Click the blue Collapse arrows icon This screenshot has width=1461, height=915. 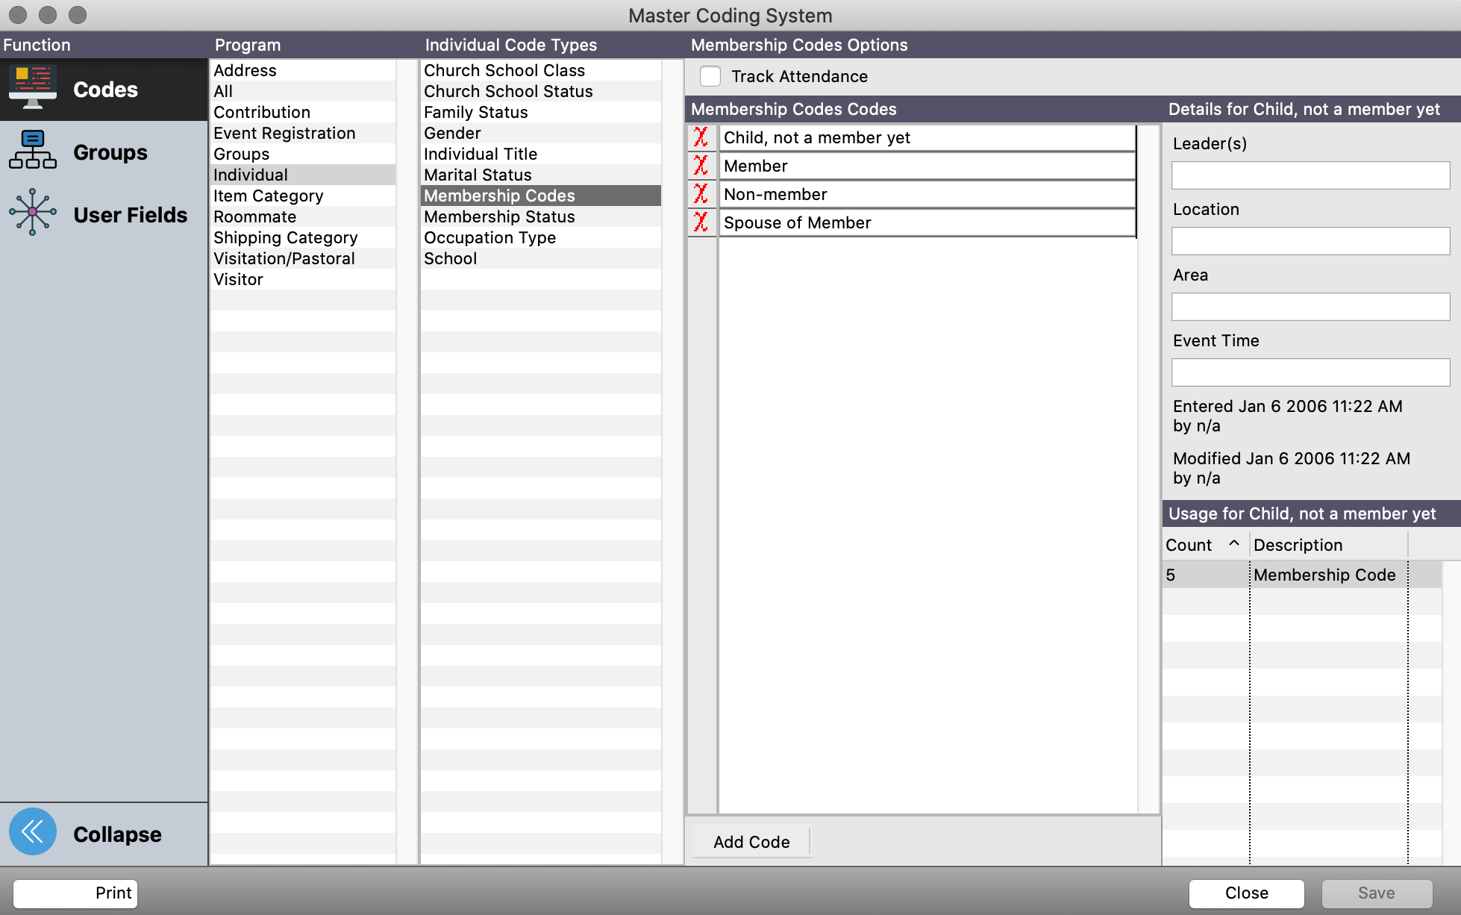coord(33,832)
